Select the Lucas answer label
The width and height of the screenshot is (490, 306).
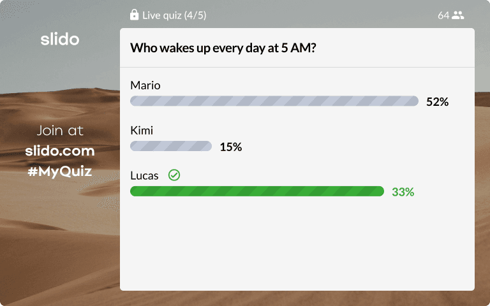tap(144, 175)
